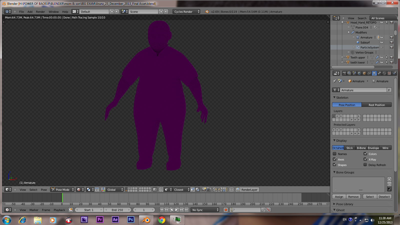Click the timeline Start frame field
This screenshot has width=400, height=225.
coord(89,210)
